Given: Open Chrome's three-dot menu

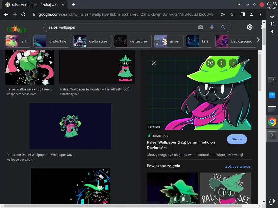Looking at the screenshot, I should click(x=260, y=15).
